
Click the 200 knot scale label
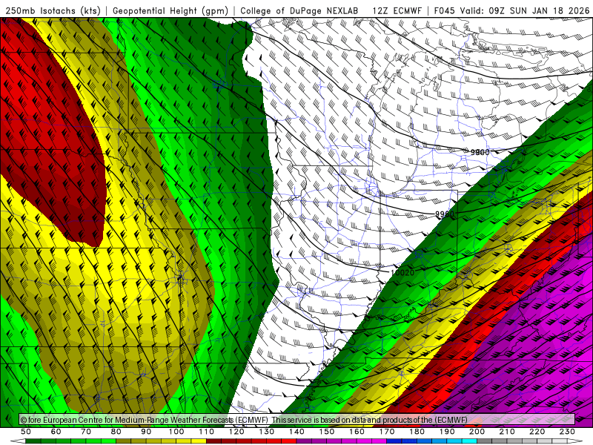pos(477,432)
